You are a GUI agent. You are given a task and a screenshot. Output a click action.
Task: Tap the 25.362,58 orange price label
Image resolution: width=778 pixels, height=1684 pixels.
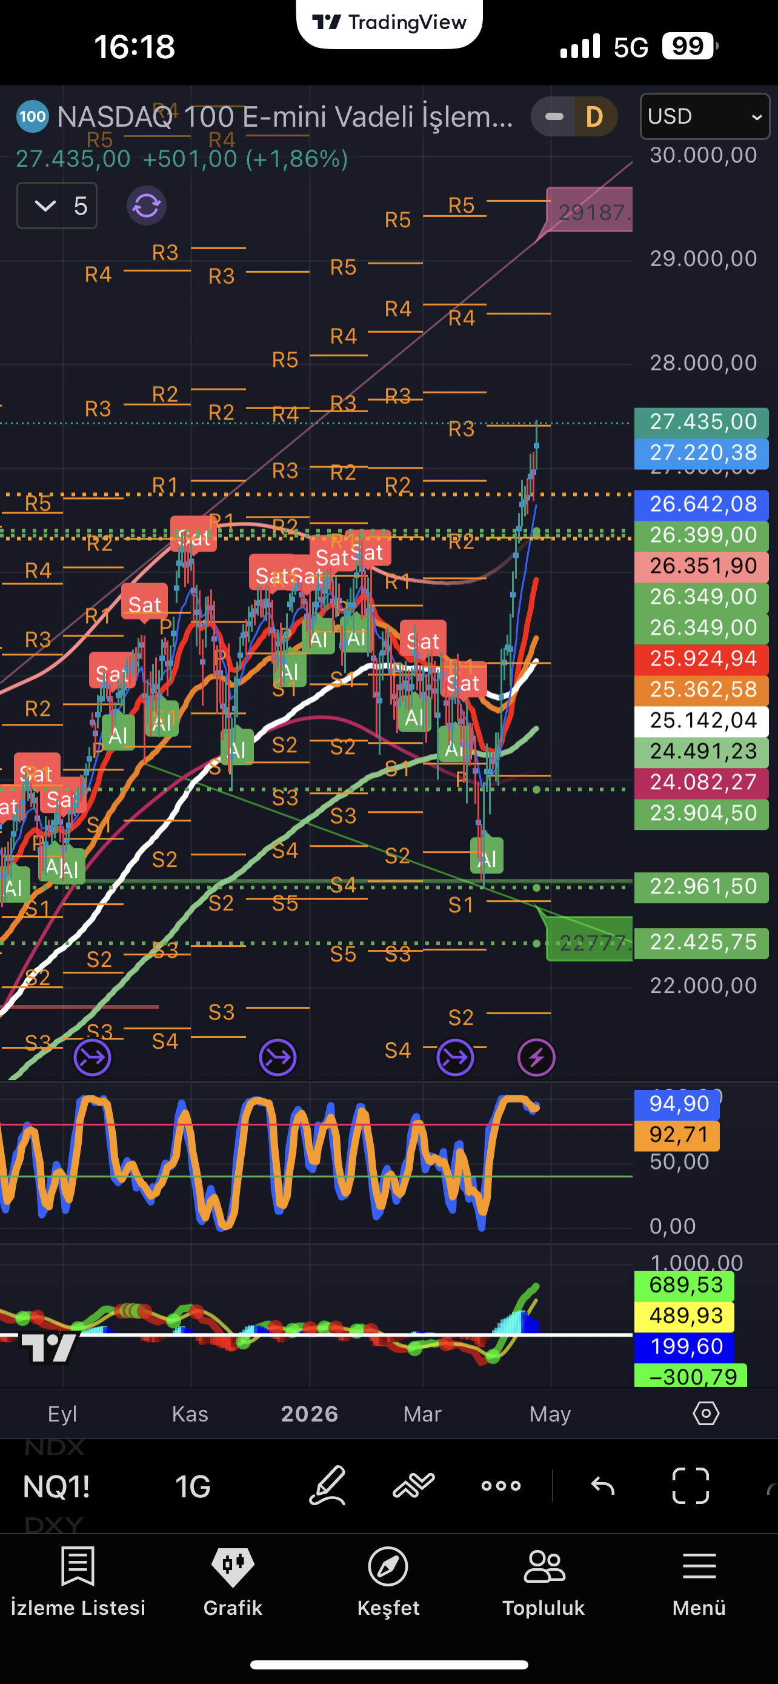click(702, 689)
